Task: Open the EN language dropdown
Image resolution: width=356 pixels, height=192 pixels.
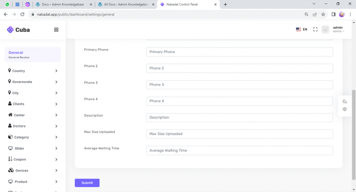Action: 301,30
